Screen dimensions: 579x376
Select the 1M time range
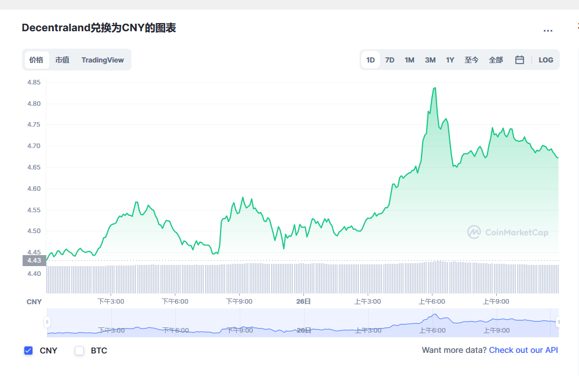pyautogui.click(x=409, y=60)
